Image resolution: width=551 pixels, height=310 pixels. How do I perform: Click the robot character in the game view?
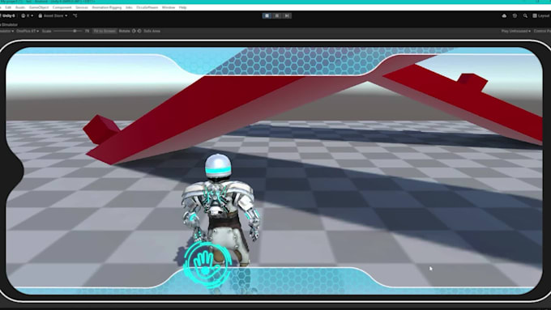pyautogui.click(x=220, y=210)
